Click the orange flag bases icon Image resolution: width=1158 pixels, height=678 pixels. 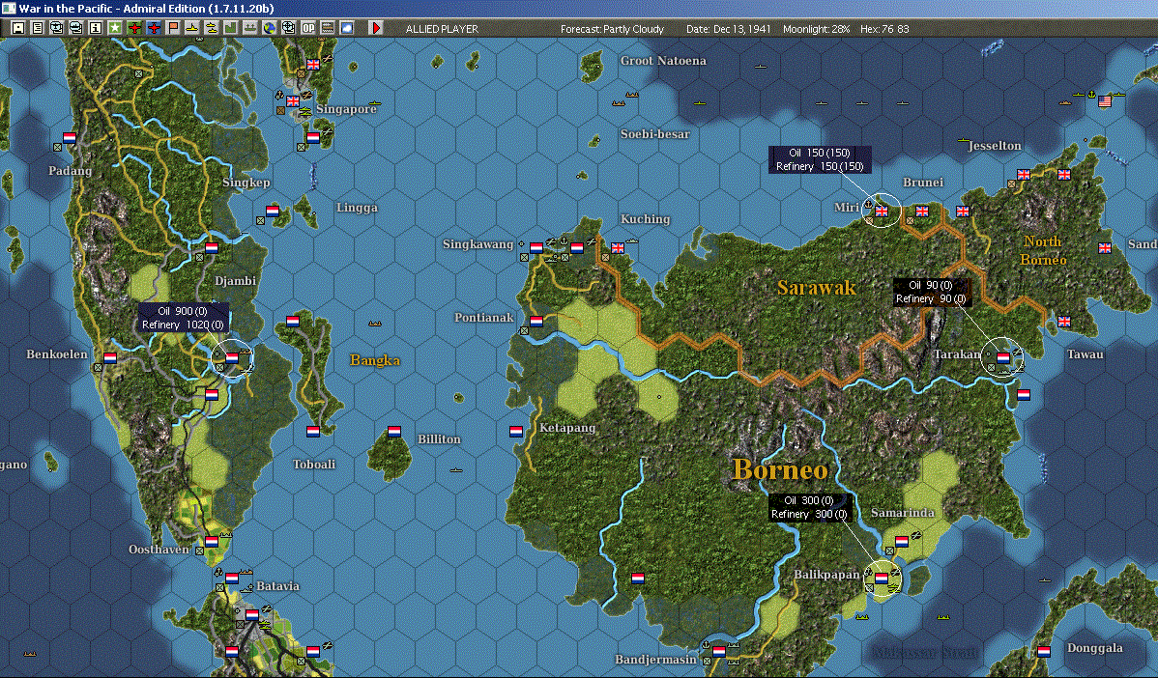173,28
